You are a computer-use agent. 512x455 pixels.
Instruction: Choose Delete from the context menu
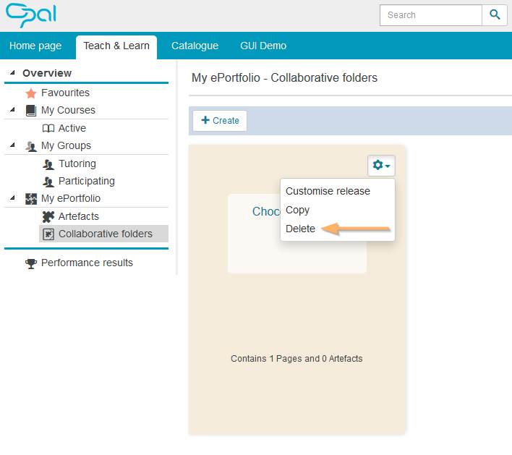300,229
